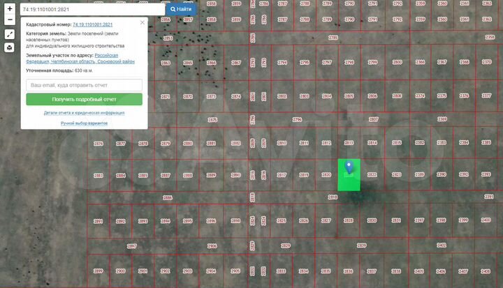
Task: Click the blue location pin marker
Action: pos(349,167)
